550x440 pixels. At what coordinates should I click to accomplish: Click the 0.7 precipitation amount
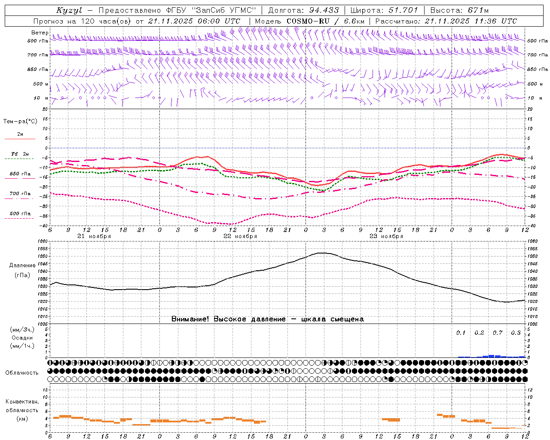point(498,333)
